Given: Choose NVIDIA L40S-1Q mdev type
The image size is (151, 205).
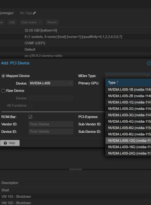Looking at the screenshot, I should point(128,102).
